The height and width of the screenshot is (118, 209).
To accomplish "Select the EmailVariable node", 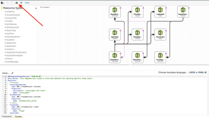I will tap(138, 34).
